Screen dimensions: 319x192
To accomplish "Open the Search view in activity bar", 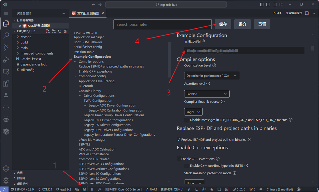I will 6,35.
